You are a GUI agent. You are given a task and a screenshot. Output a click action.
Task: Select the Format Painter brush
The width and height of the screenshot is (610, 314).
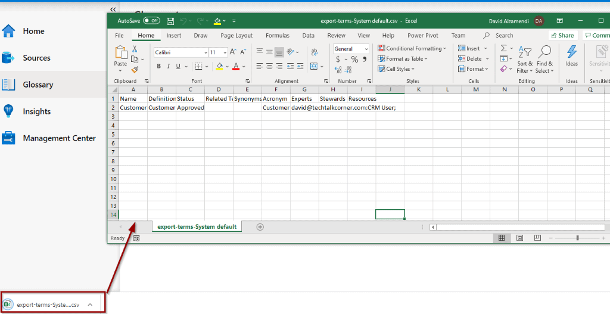[x=135, y=70]
